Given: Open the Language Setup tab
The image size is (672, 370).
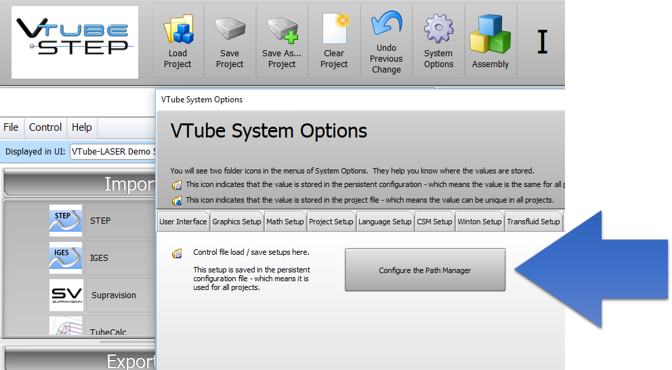Looking at the screenshot, I should click(x=385, y=222).
